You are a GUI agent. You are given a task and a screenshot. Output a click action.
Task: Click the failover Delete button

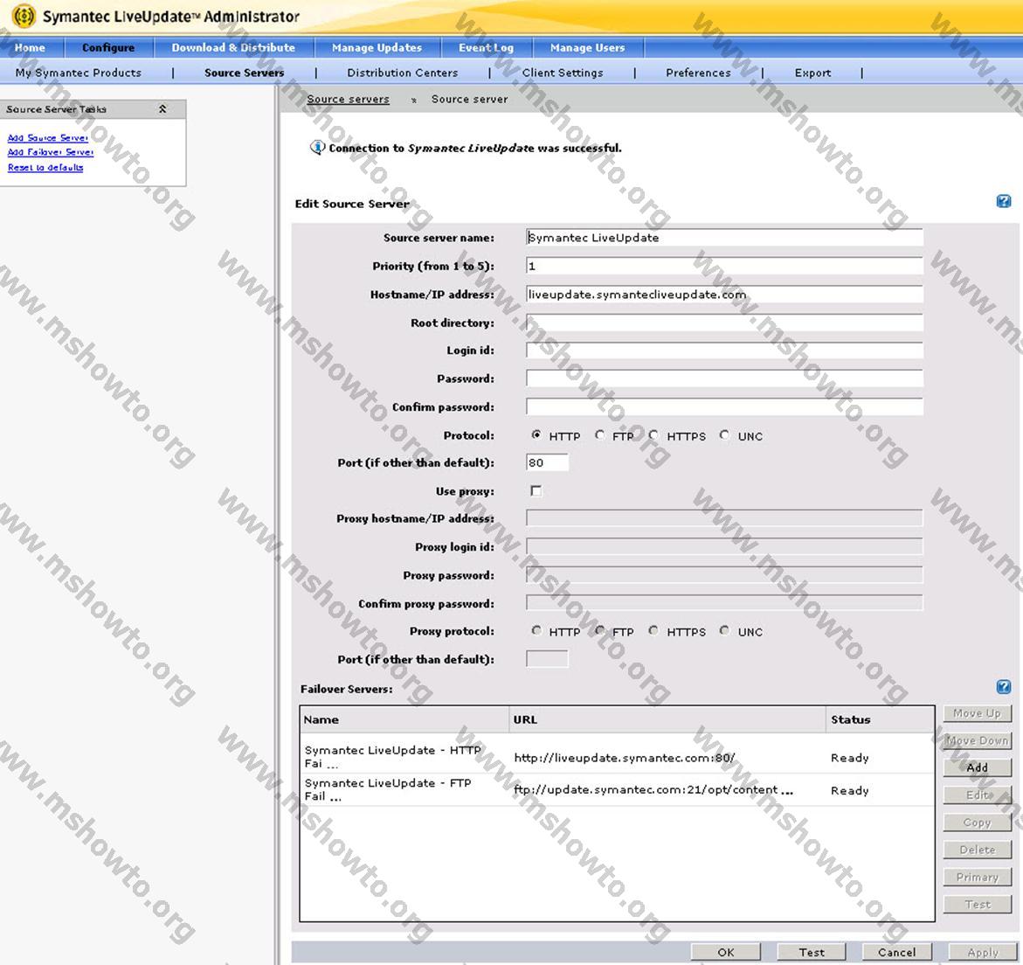pyautogui.click(x=977, y=850)
